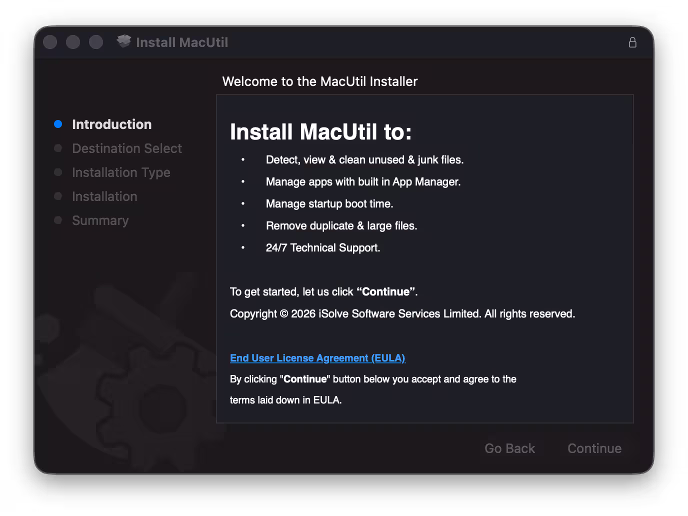Image resolution: width=688 pixels, height=516 pixels.
Task: Click "Welcome to the MacUtil Installer" title text
Action: (320, 81)
